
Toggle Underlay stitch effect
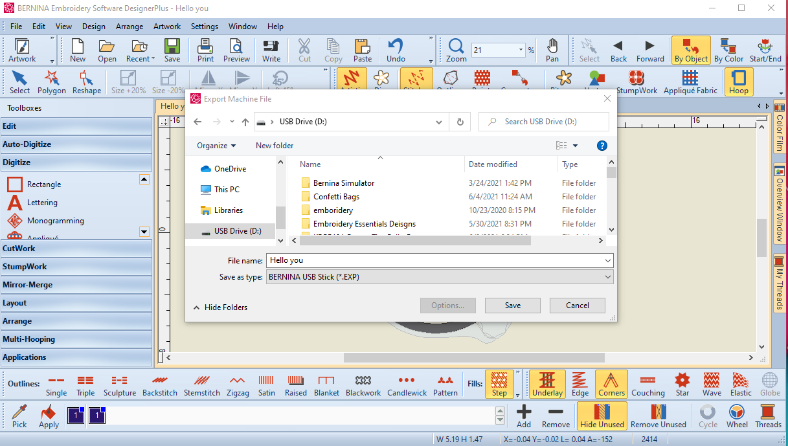click(547, 385)
